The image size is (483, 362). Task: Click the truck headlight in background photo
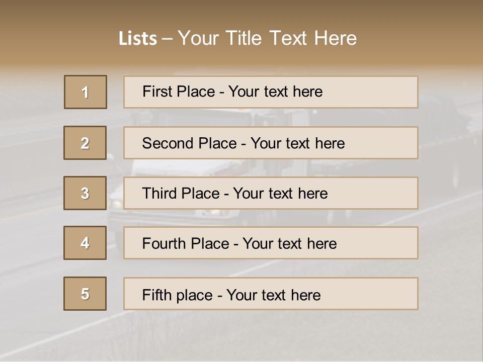[x=116, y=204]
